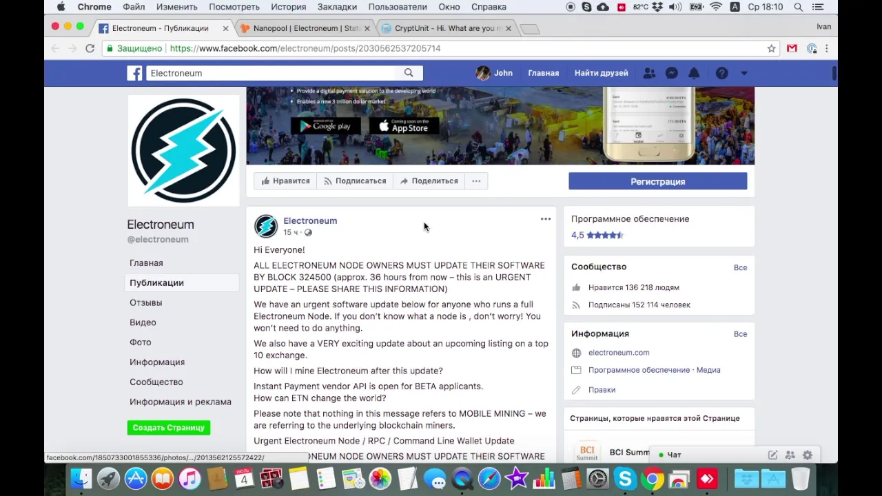Viewport: 882px width, 496px height.
Task: Open the История menu in menu bar
Action: click(288, 7)
